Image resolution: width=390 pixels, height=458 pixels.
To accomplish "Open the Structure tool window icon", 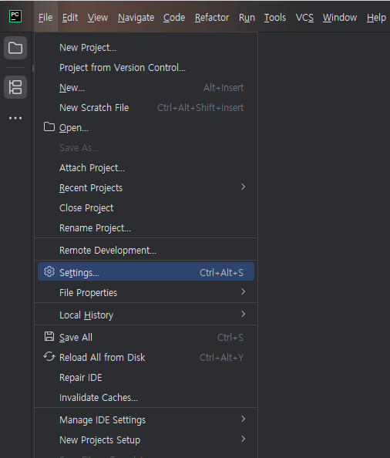I will 15,87.
